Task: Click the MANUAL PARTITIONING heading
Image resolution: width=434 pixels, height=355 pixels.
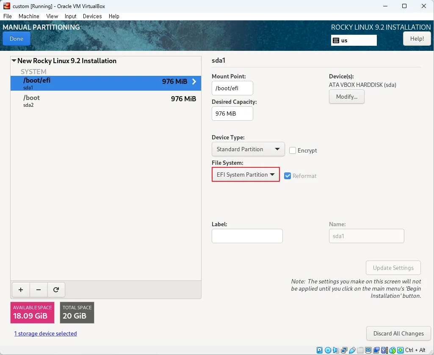Action: coord(41,27)
